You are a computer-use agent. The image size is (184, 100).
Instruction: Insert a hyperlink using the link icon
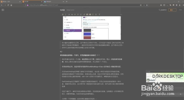(x=84, y=14)
